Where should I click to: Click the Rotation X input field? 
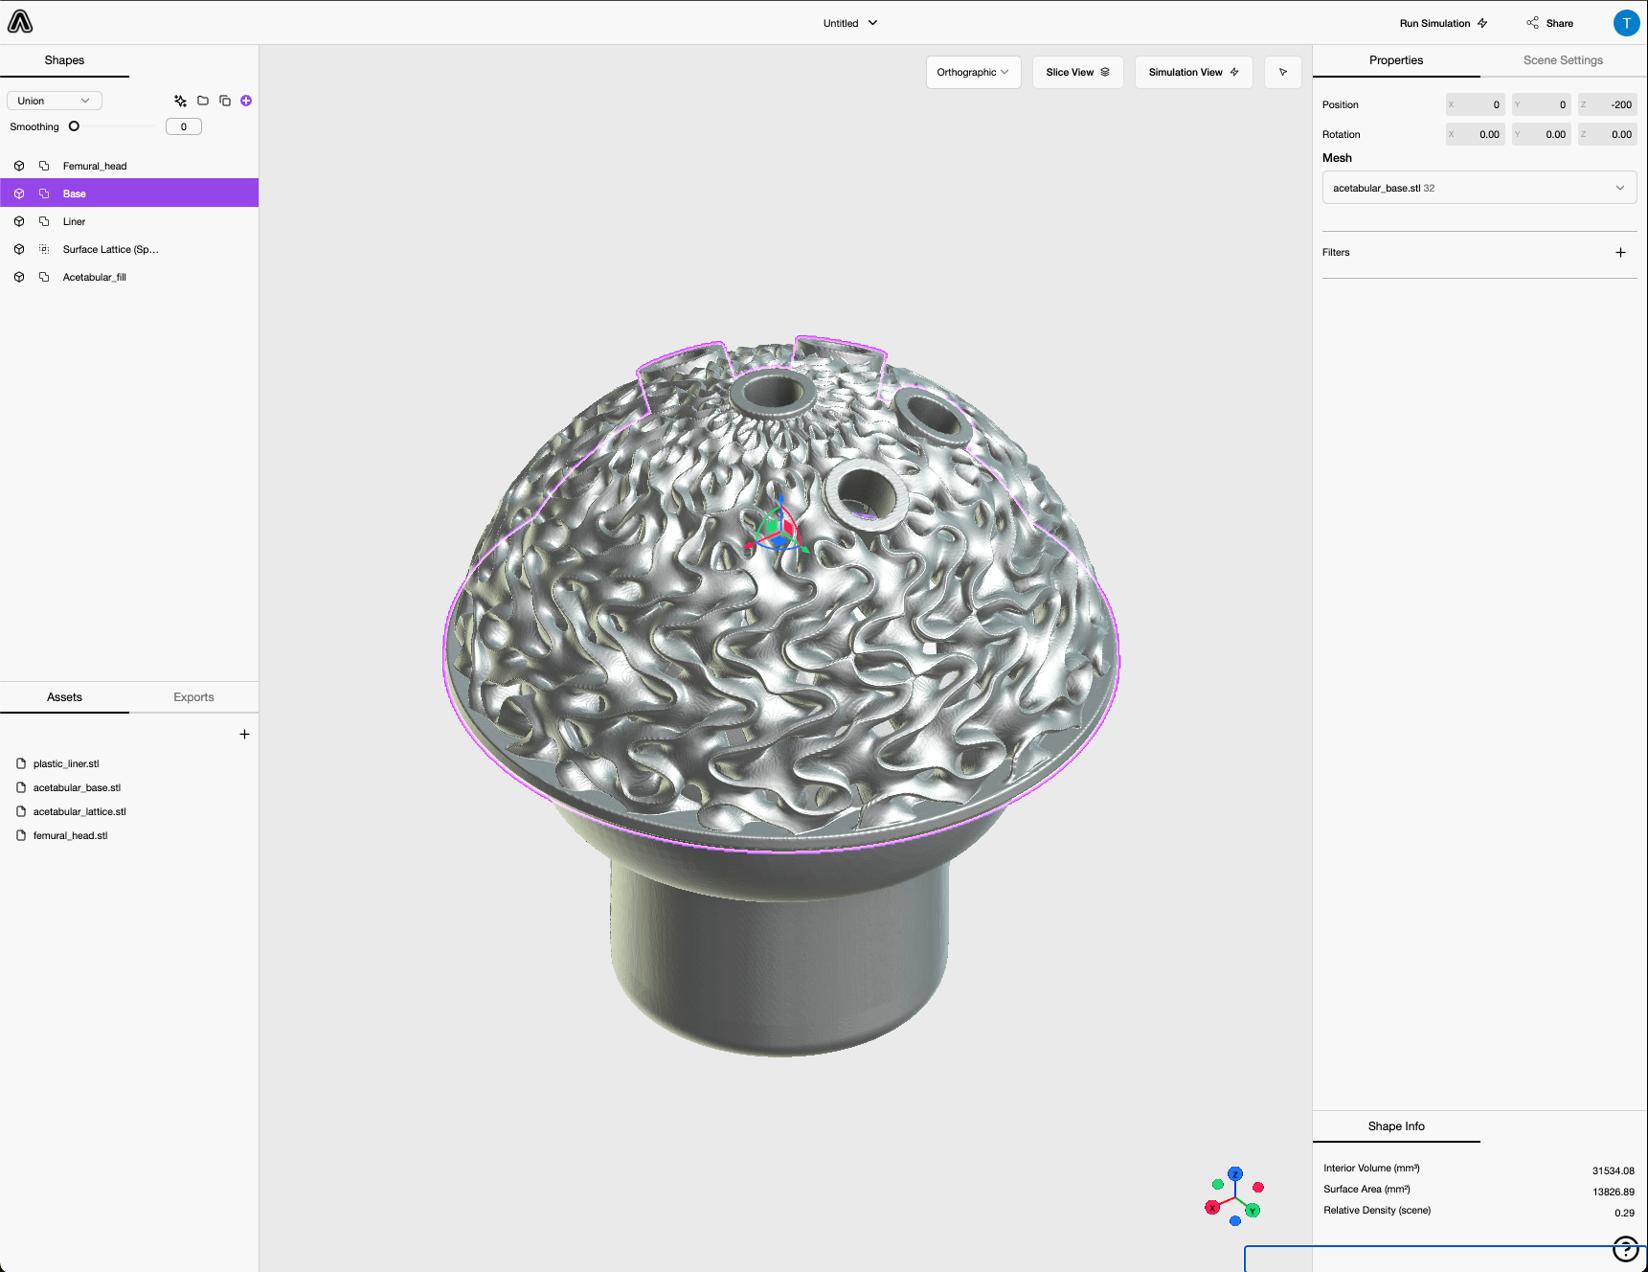pyautogui.click(x=1475, y=134)
